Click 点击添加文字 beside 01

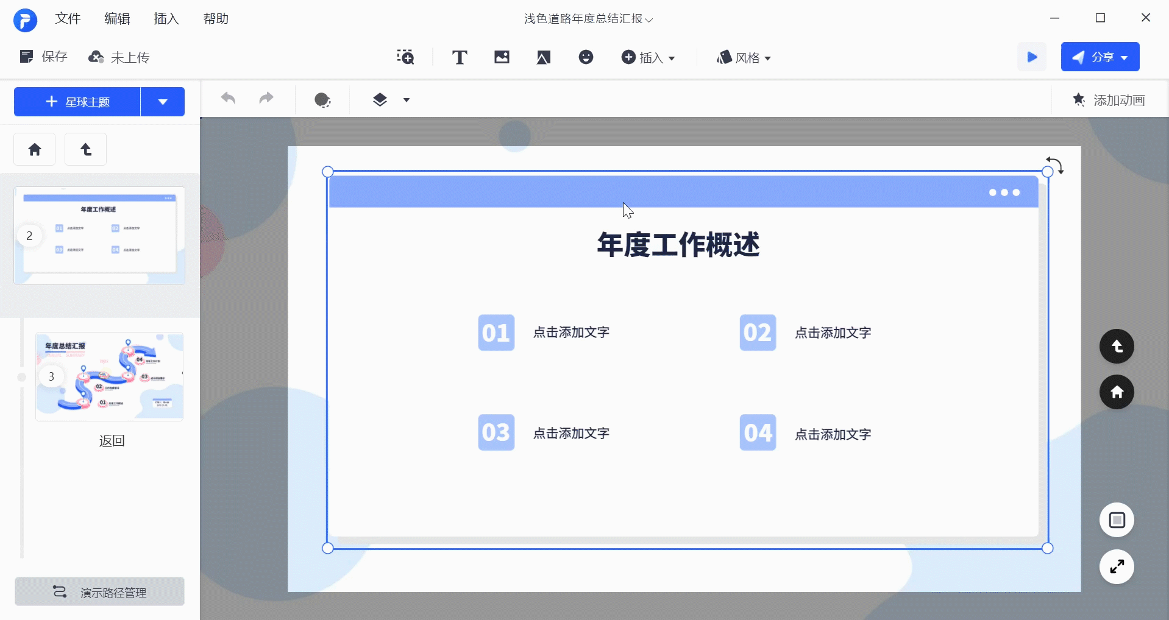pos(571,333)
